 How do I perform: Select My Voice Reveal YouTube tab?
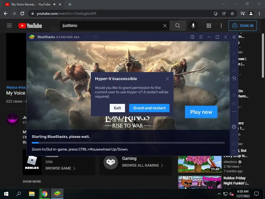tap(31, 4)
